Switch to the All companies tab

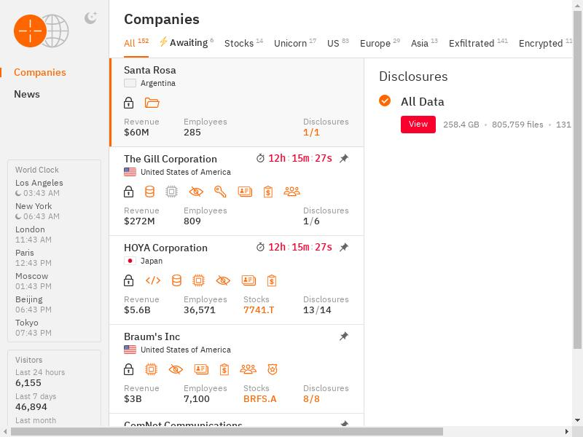point(136,43)
